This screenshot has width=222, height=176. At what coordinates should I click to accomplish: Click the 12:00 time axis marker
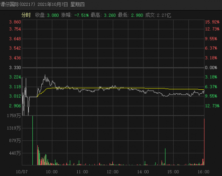(113, 172)
